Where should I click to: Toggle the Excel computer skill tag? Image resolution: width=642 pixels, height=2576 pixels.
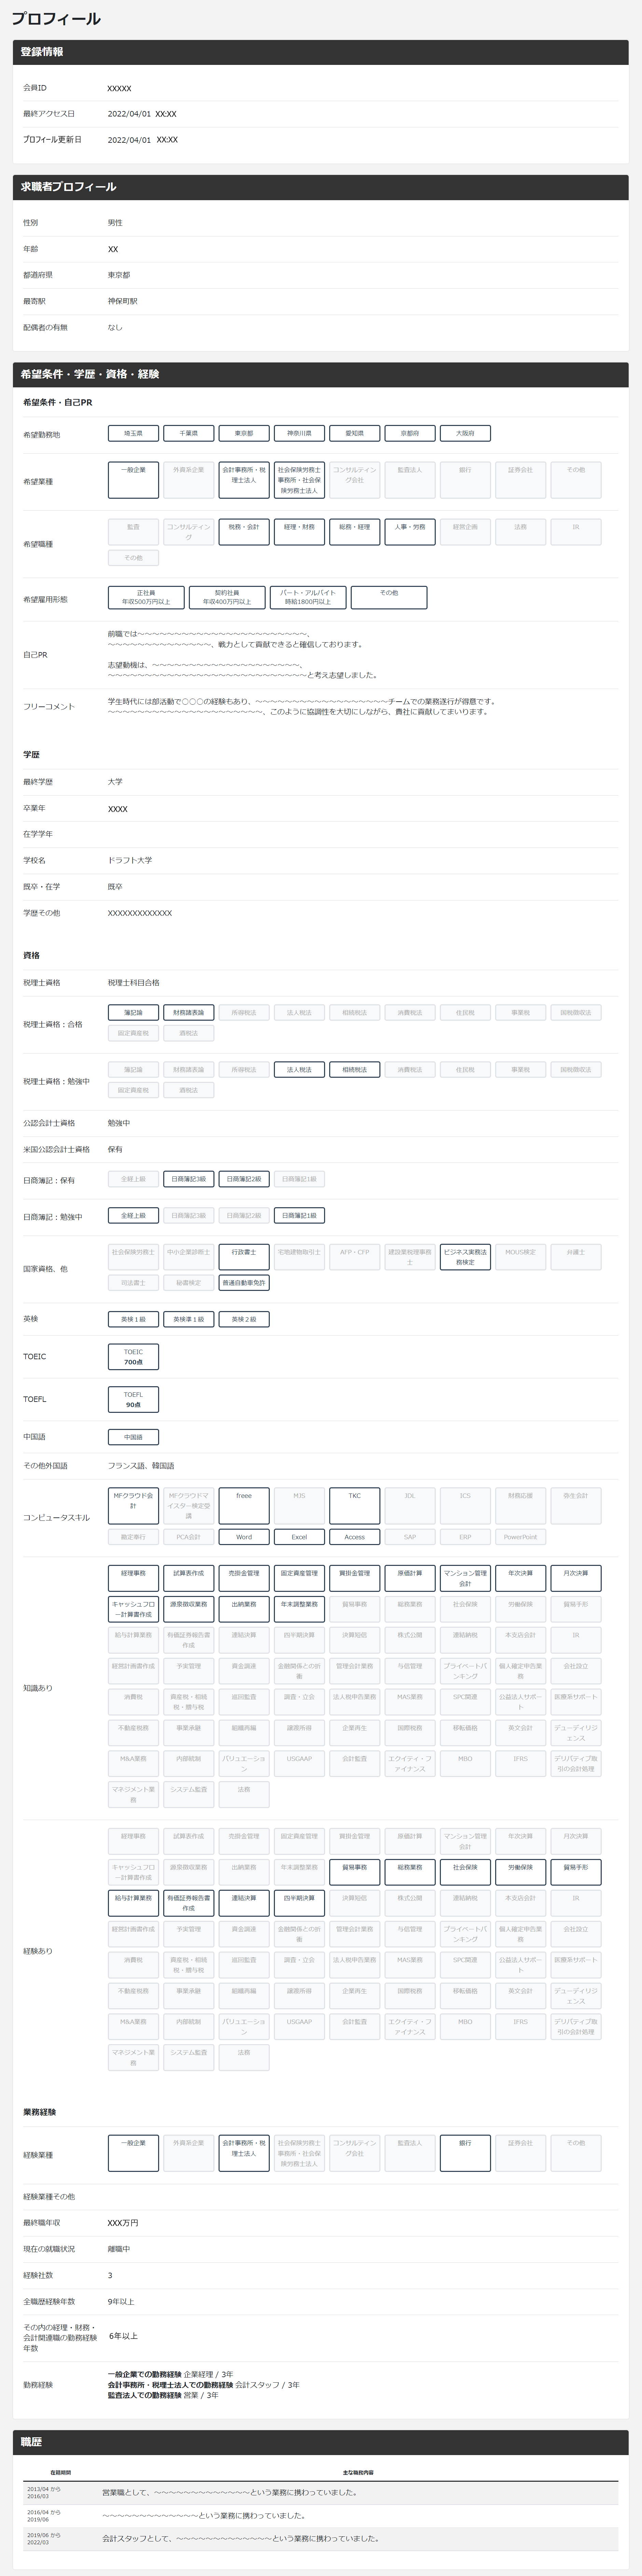(x=299, y=1537)
